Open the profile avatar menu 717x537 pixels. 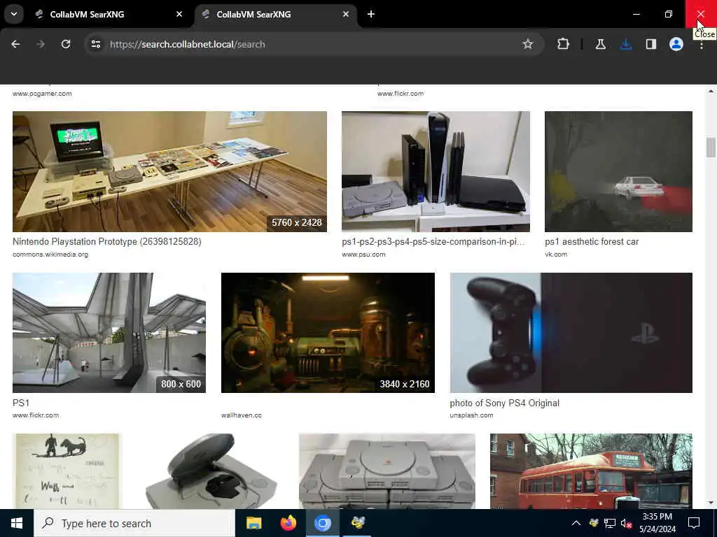pos(676,44)
